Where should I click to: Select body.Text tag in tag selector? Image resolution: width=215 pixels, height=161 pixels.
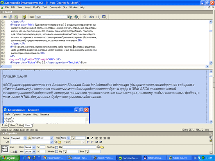[x=6, y=130]
